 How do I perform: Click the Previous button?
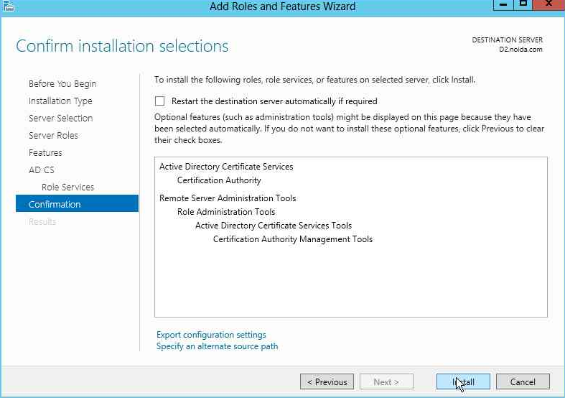(x=327, y=381)
